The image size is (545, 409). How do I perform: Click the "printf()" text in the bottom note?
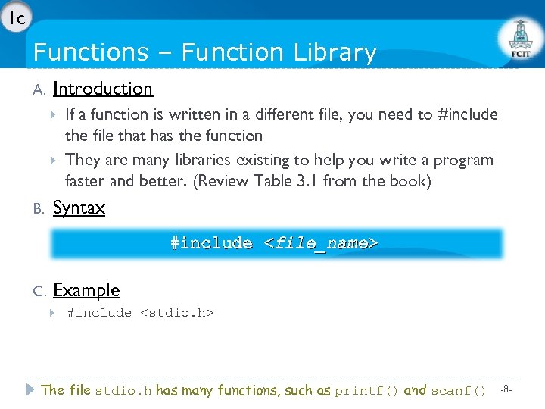367,391
